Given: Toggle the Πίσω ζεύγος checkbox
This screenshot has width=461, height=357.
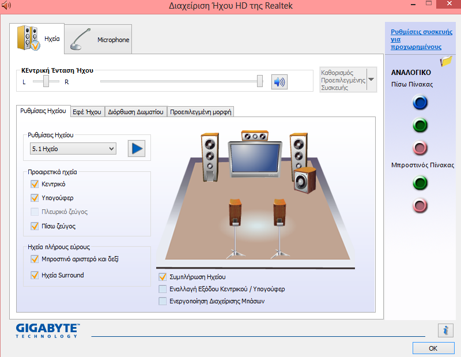Looking at the screenshot, I should click(35, 226).
